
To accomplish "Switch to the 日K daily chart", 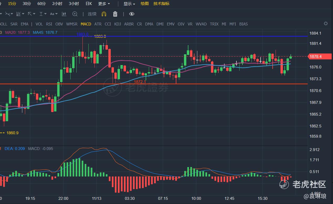I will tap(89, 4).
